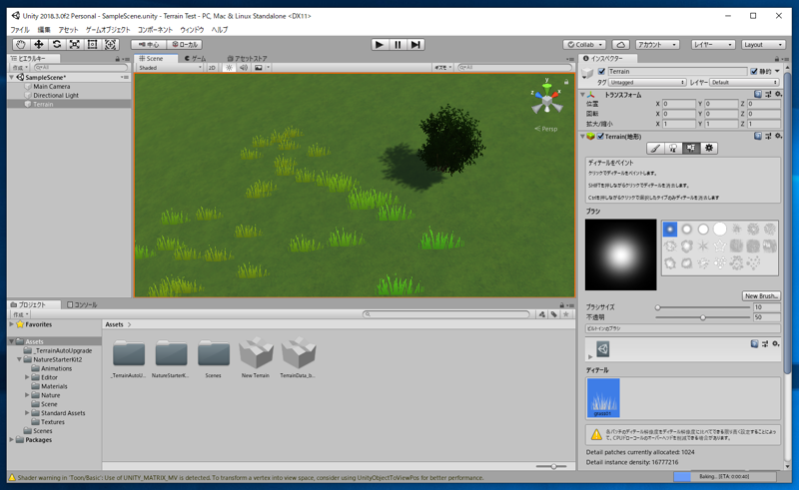Choose first soft circle brush
799x490 pixels.
[x=670, y=230]
